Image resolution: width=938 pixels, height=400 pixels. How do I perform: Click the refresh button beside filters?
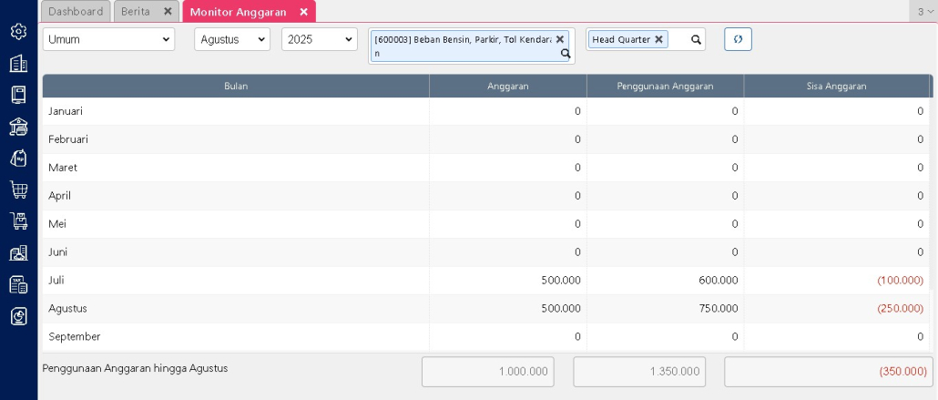pos(738,39)
